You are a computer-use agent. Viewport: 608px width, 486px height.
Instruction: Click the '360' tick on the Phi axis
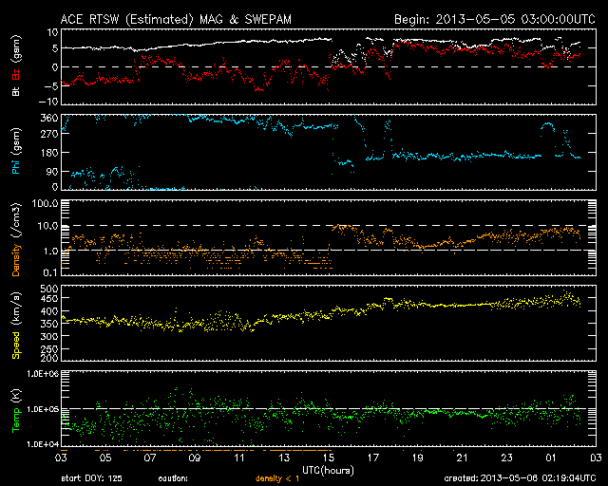pos(50,118)
